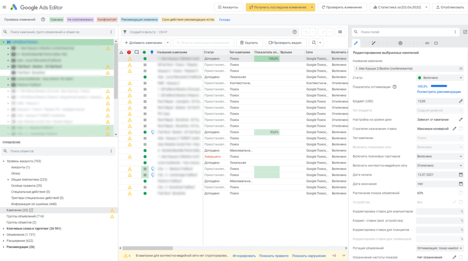This screenshot has width=468, height=261.
Task: Open start date calendar picker
Action: pos(461,175)
